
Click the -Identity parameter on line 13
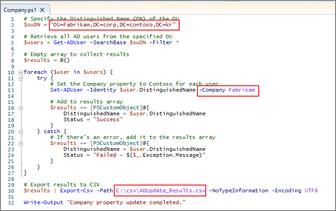101,90
